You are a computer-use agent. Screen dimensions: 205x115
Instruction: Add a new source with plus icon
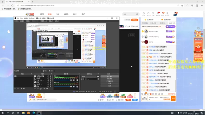[35, 89]
